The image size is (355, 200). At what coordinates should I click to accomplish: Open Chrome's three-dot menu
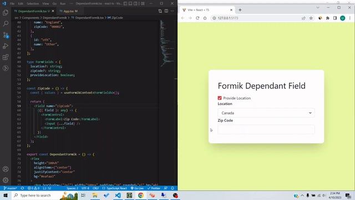pos(350,18)
